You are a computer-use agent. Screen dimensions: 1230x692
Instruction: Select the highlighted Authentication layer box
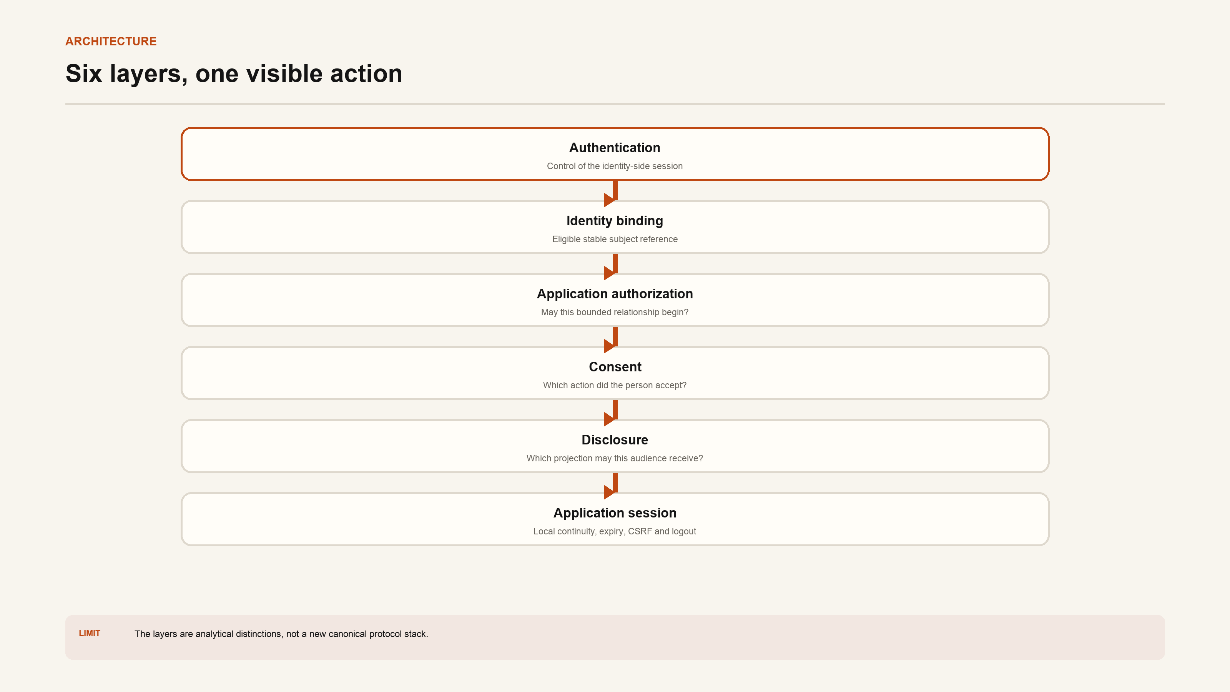(615, 154)
